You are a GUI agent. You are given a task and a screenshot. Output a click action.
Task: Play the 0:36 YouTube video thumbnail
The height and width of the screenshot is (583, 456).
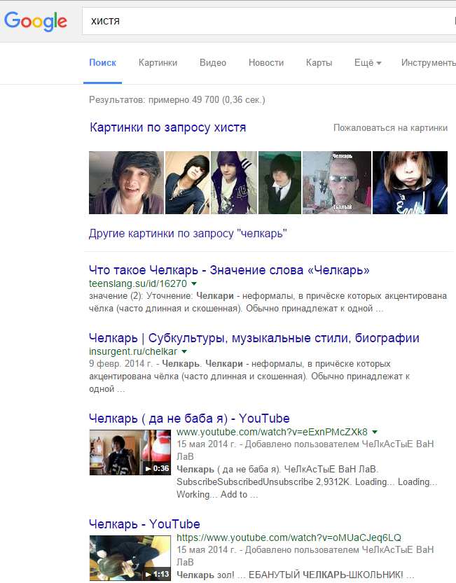[x=131, y=452]
